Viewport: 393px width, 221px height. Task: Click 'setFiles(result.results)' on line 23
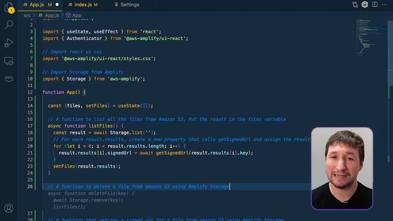(87, 166)
